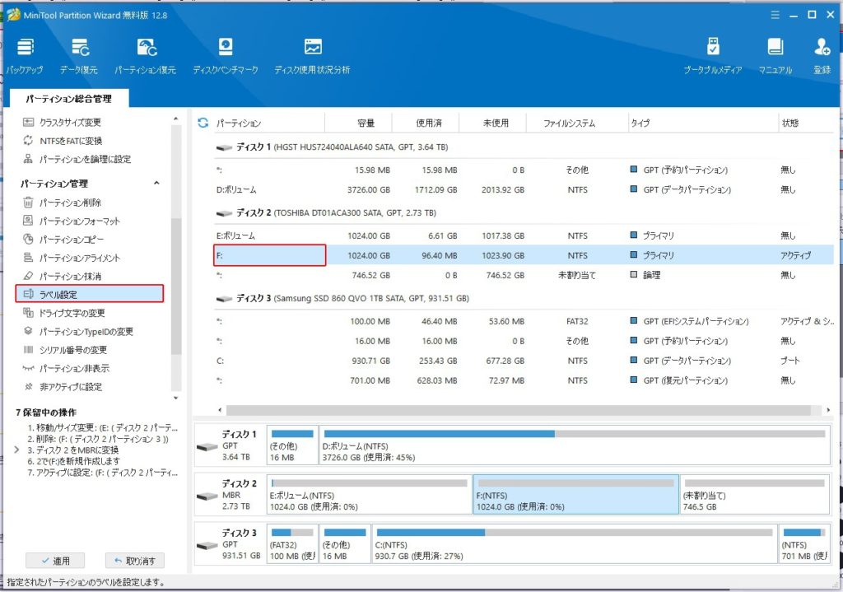
Task: Click the partition list horizontal scrollbar
Action: 519,409
